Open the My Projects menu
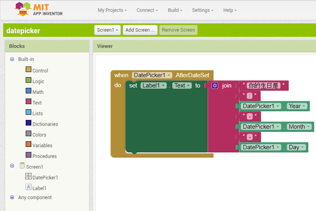This screenshot has width=316, height=211. click(x=112, y=10)
